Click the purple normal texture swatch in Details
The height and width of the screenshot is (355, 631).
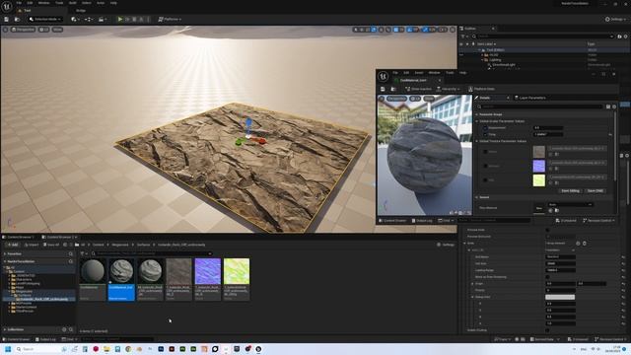pos(539,166)
